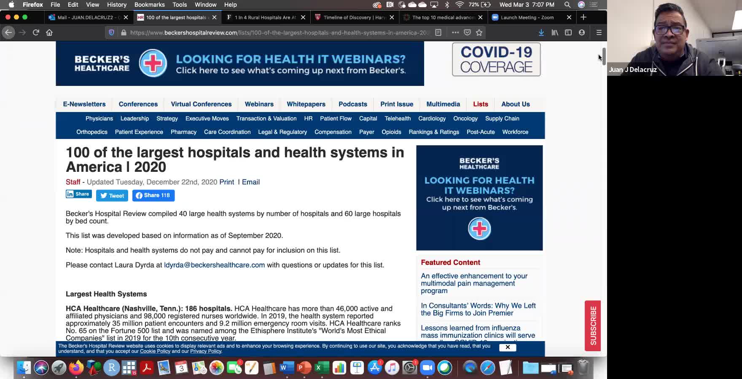Open the Webinars nav link
This screenshot has width=742, height=379.
(259, 104)
